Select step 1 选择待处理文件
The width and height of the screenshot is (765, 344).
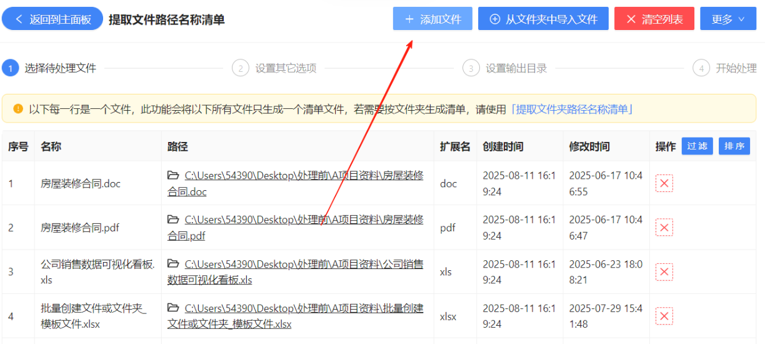[50, 68]
